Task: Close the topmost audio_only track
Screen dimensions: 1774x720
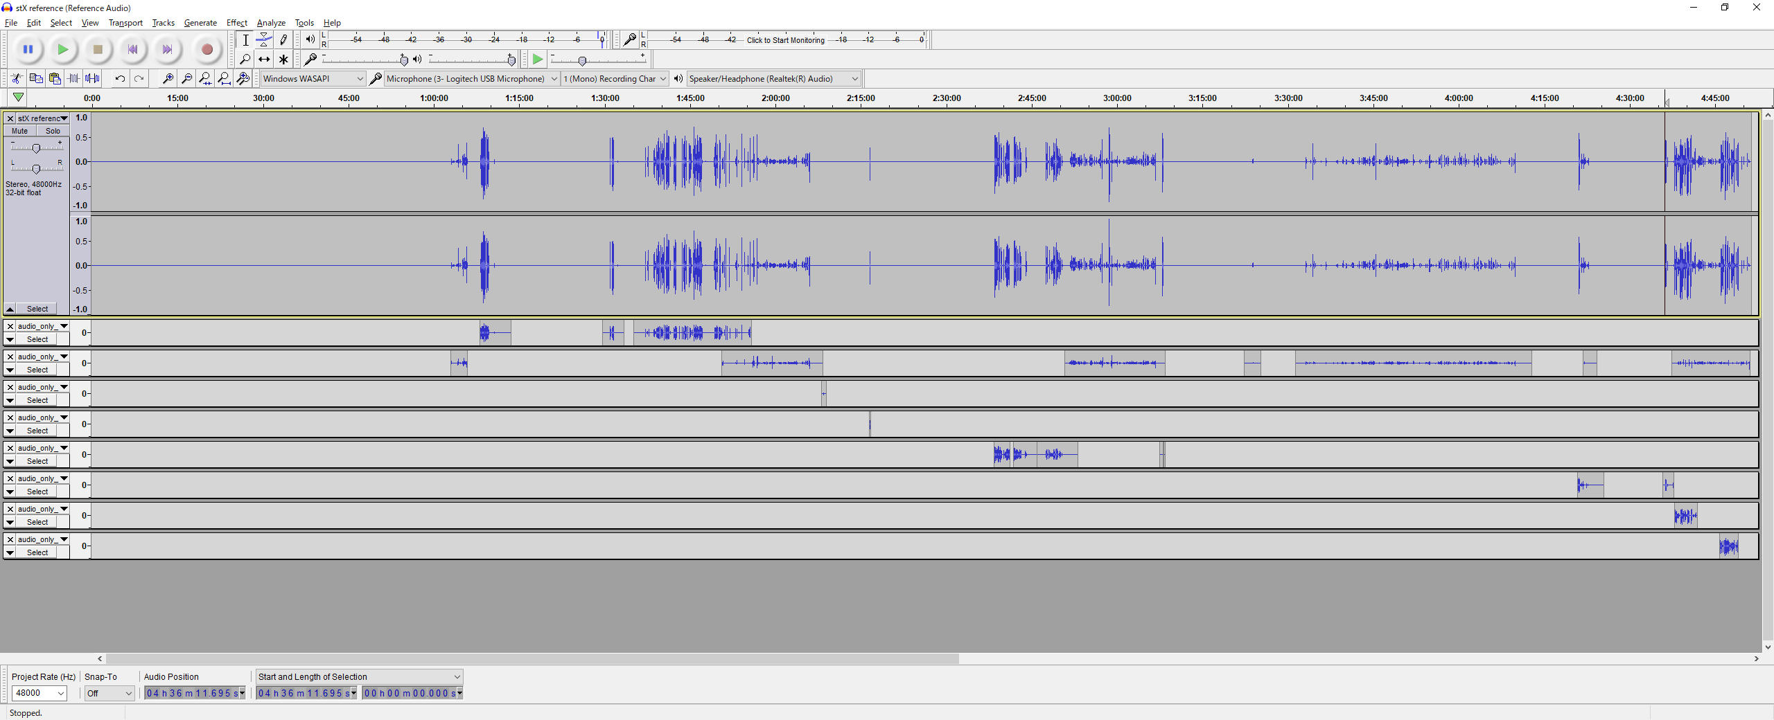Action: pyautogui.click(x=10, y=326)
